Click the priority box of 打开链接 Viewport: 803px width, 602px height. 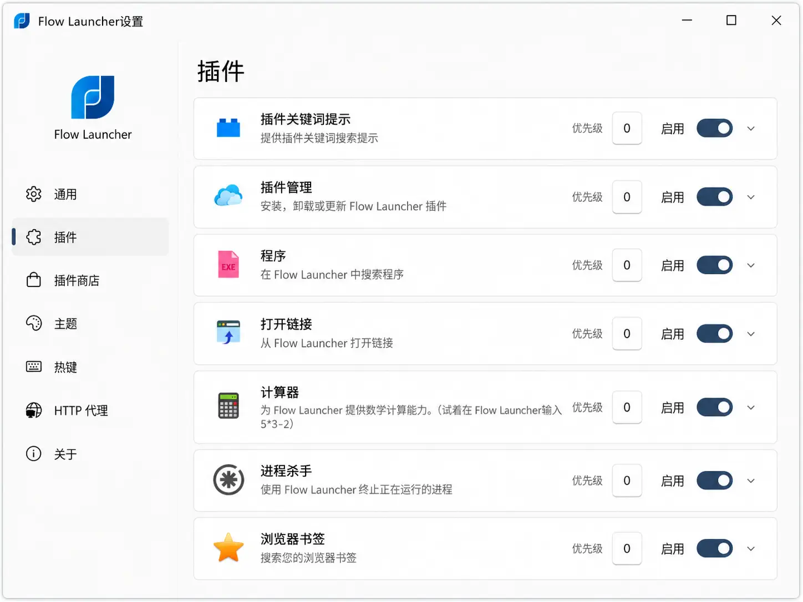pos(627,333)
